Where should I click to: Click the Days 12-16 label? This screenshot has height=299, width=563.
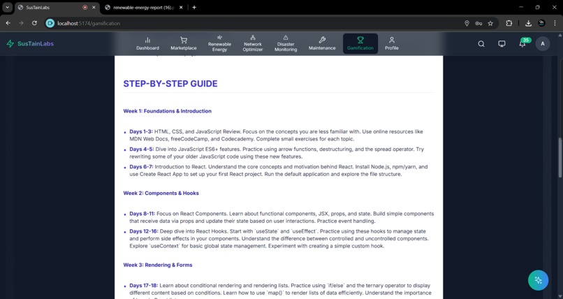(144, 231)
